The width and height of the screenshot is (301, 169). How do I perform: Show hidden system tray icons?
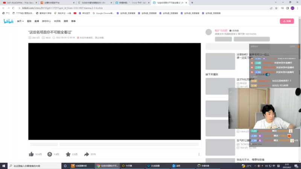coord(255,166)
